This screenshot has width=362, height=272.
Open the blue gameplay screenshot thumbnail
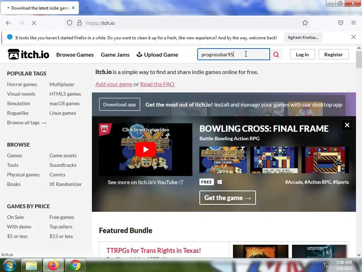pos(274,160)
